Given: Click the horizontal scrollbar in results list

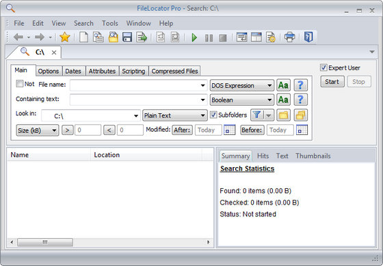Looking at the screenshot, I should (x=110, y=242).
